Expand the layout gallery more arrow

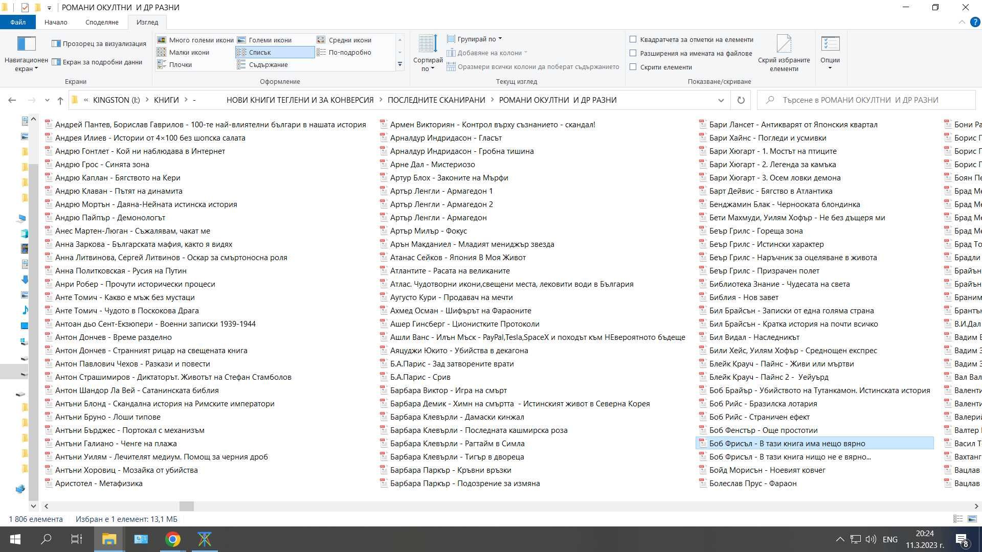[x=400, y=64]
